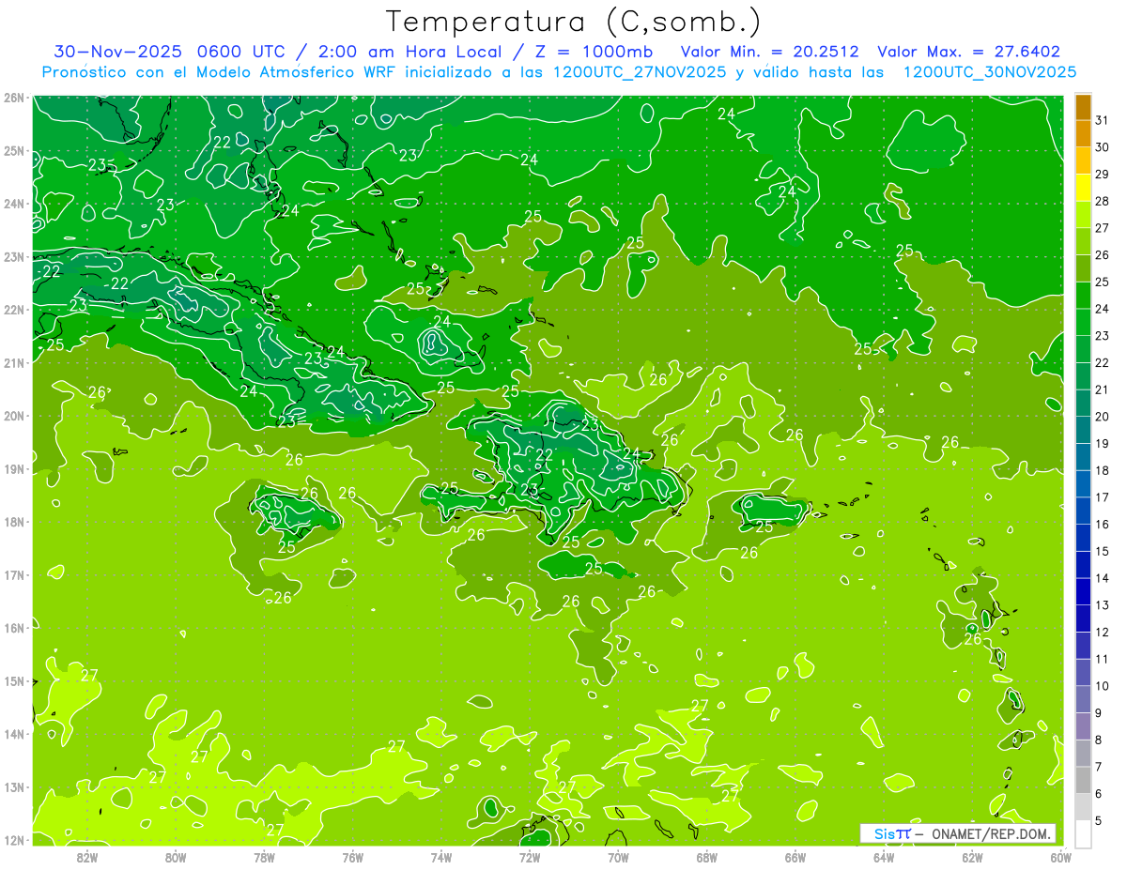Click the "Valor Min. = 20.2512" value
The image size is (1127, 870).
click(770, 52)
